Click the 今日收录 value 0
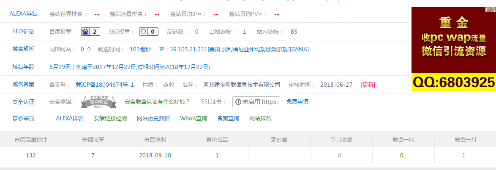Image resolution: width=496 pixels, height=170 pixels. pyautogui.click(x=340, y=155)
